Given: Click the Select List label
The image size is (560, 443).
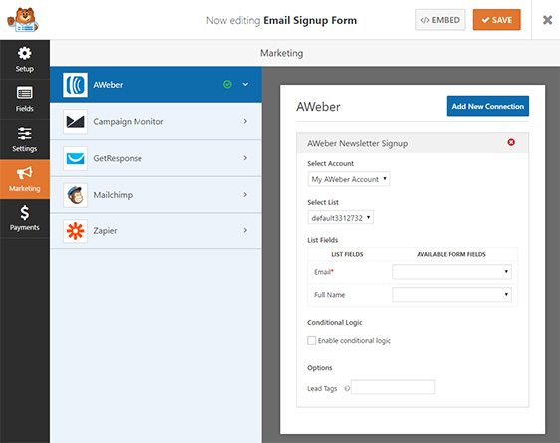Looking at the screenshot, I should tap(323, 202).
